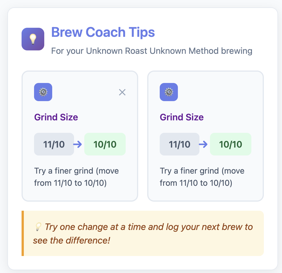The width and height of the screenshot is (282, 273).
Task: Click the Brew Coach Tips heading
Action: [x=103, y=33]
